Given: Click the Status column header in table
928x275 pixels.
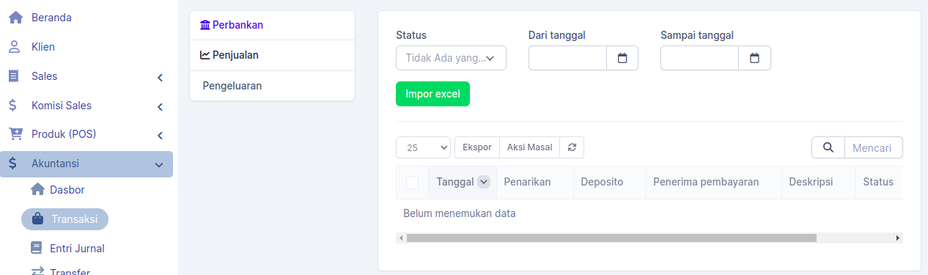Looking at the screenshot, I should point(878,182).
